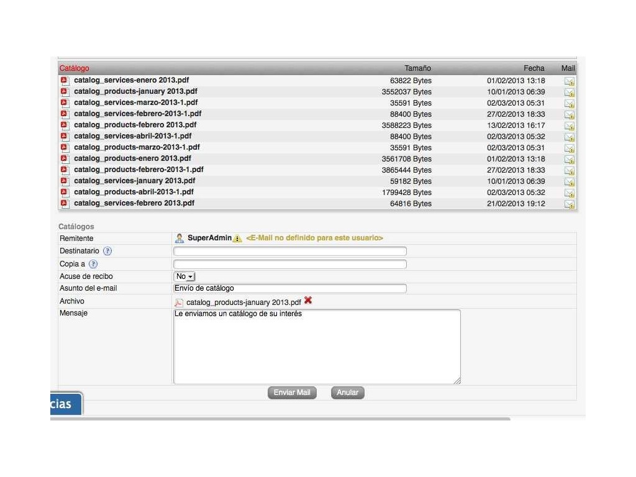The height and width of the screenshot is (477, 636).
Task: PDF icon beside catalog_products-enero 2013.pdf
Action: (x=65, y=158)
